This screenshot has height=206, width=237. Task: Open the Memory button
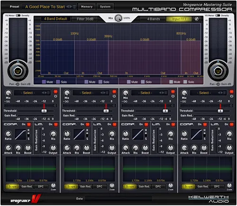pyautogui.click(x=87, y=7)
